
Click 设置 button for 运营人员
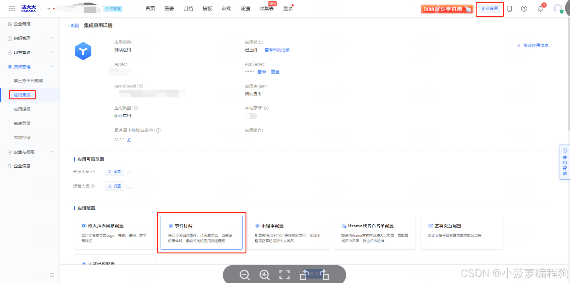tap(115, 186)
